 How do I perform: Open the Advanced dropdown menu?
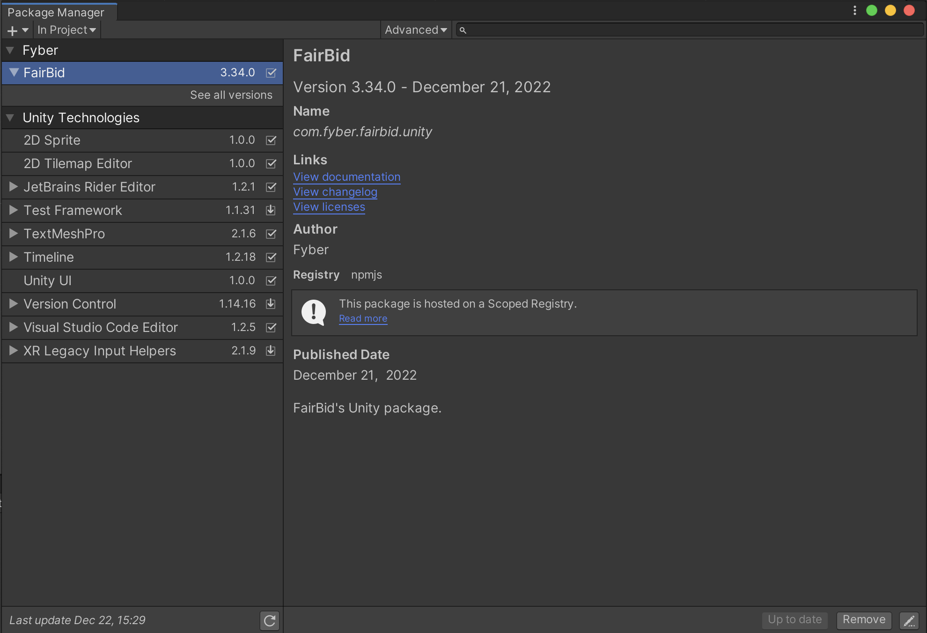coord(416,30)
